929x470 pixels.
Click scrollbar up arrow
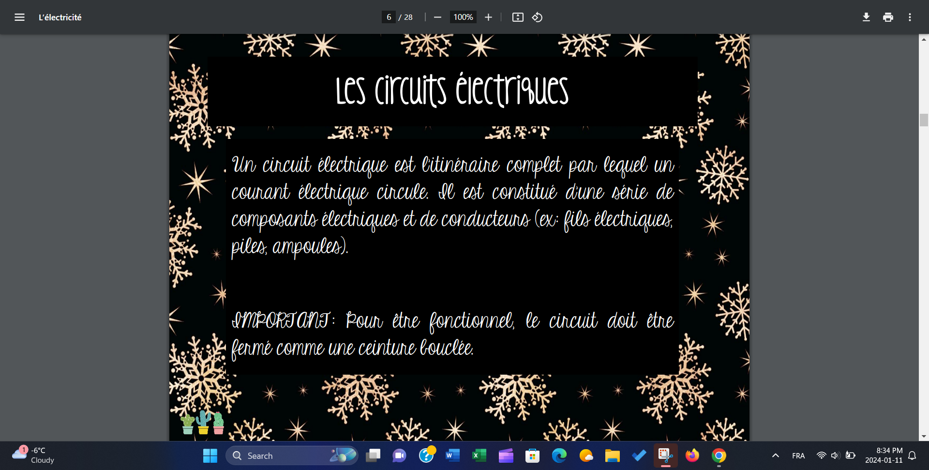tap(924, 39)
